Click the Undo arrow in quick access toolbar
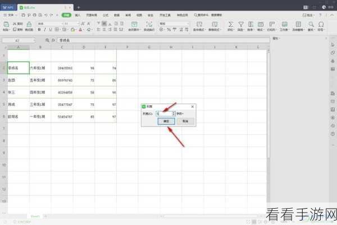337x225 pixels. [46, 15]
